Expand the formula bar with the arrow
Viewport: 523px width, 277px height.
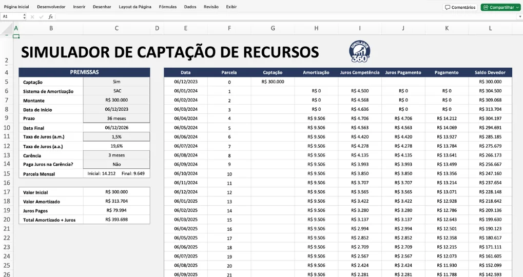coord(519,16)
